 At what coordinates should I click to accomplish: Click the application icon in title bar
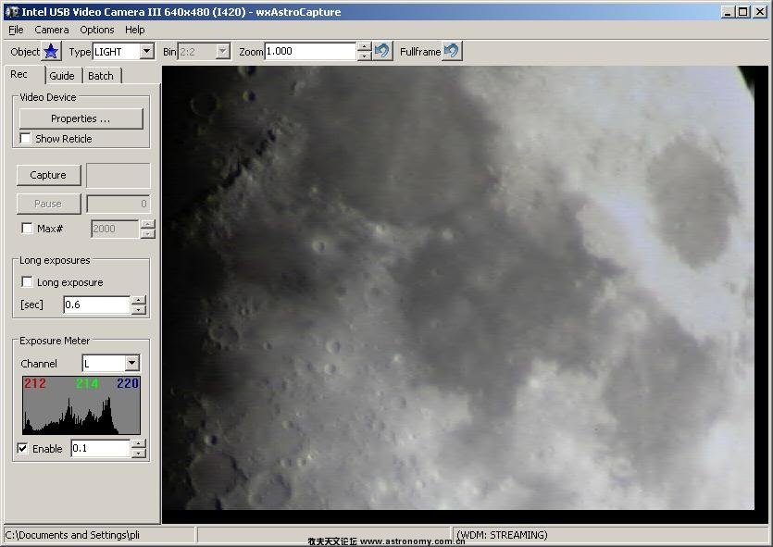coord(9,12)
